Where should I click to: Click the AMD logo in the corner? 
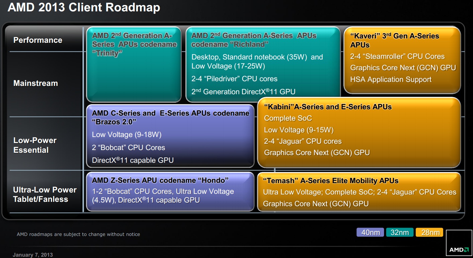459,249
